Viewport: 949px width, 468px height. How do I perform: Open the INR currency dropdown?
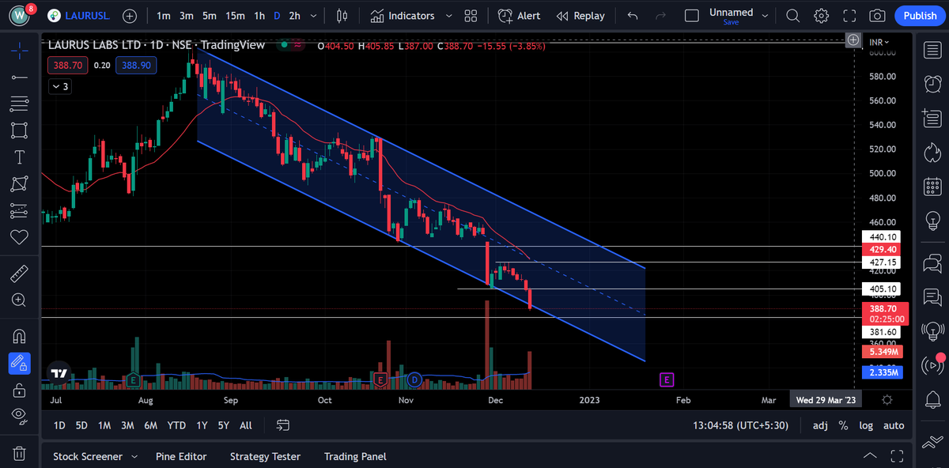coord(879,41)
